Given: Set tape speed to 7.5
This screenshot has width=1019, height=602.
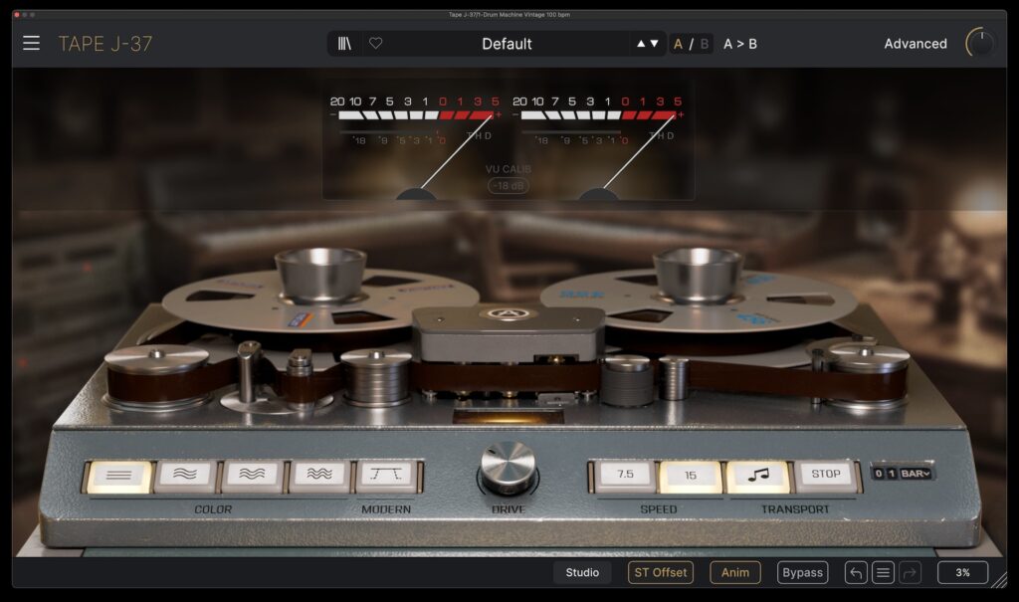Looking at the screenshot, I should click(625, 476).
